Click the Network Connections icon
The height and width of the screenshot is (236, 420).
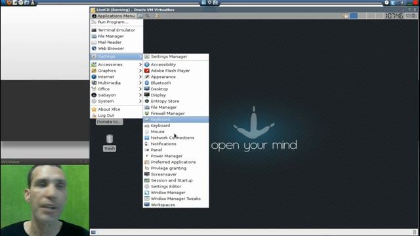pos(147,138)
